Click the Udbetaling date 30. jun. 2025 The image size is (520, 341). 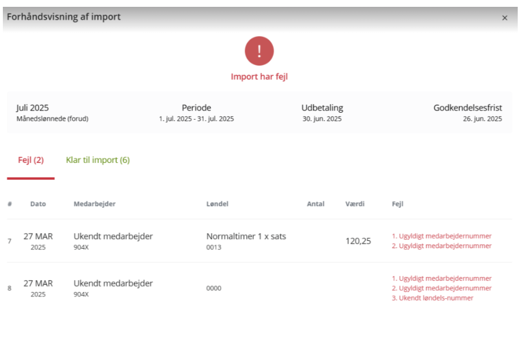322,119
